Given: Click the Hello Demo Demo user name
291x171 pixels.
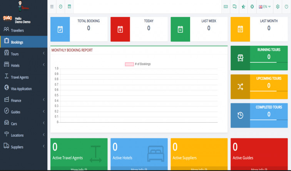Looking at the screenshot, I should 23,20.
